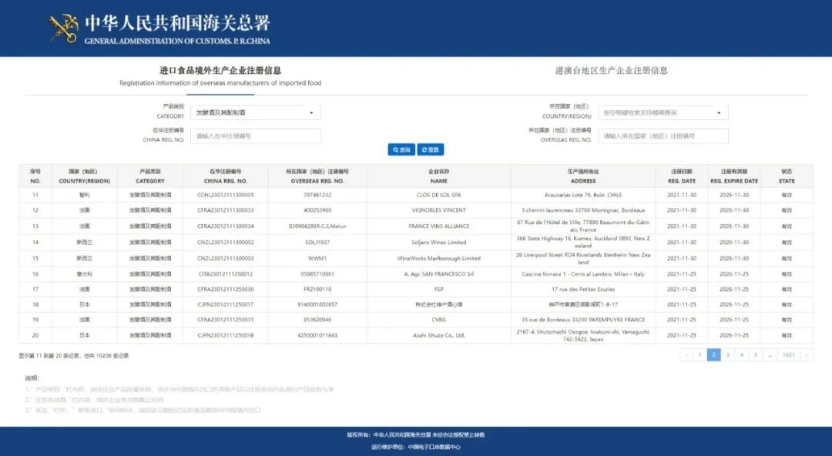Screen dimensions: 832x456
Task: Open the COUNTRY(REGION) dropdown selector
Action: [x=663, y=112]
